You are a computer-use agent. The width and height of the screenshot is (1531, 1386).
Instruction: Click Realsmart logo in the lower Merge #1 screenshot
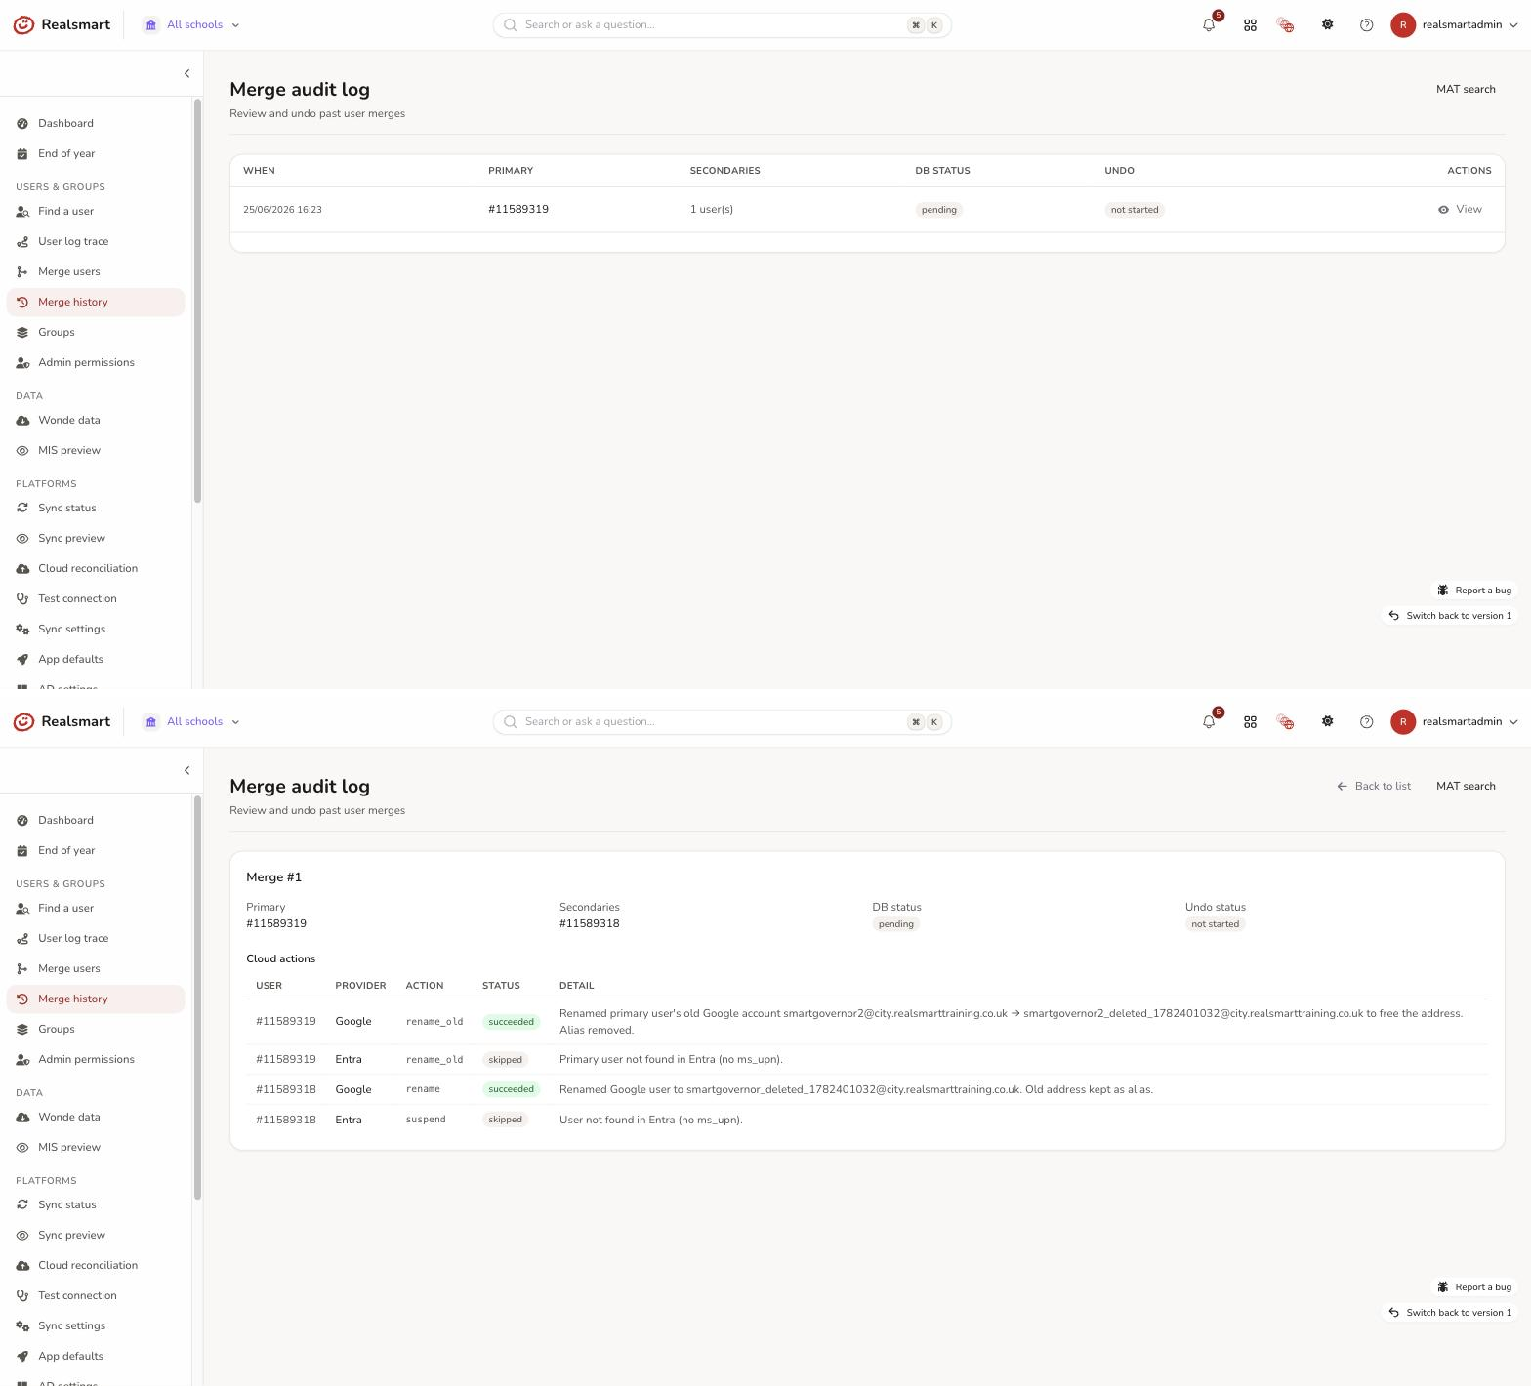point(62,721)
